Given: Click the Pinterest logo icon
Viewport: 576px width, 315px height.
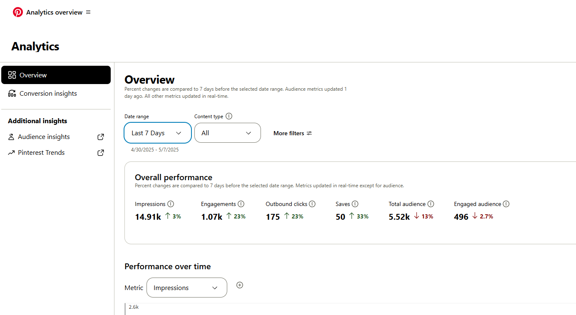Looking at the screenshot, I should (18, 12).
